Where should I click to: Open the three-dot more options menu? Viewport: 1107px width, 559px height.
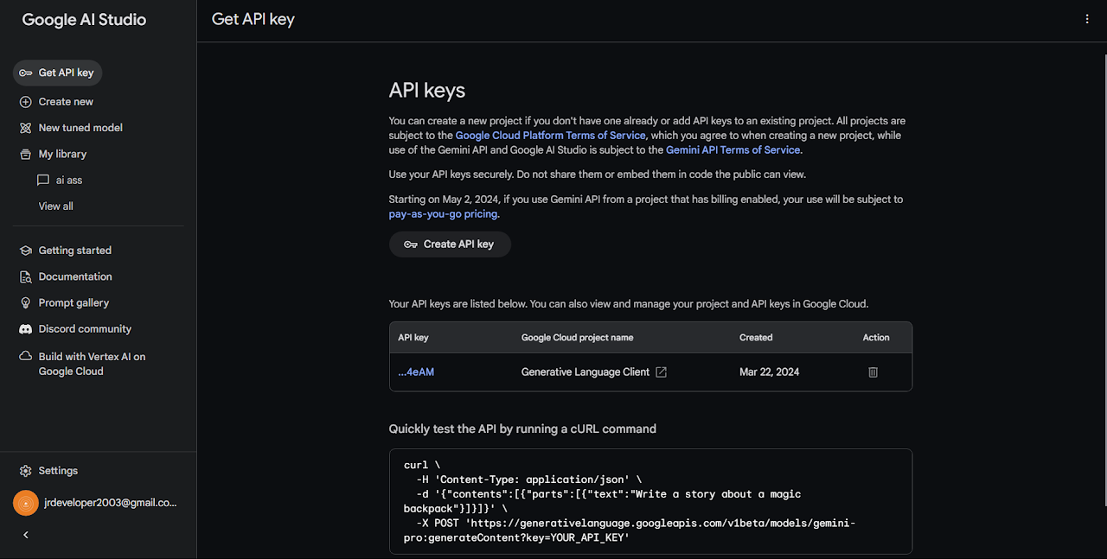tap(1087, 19)
